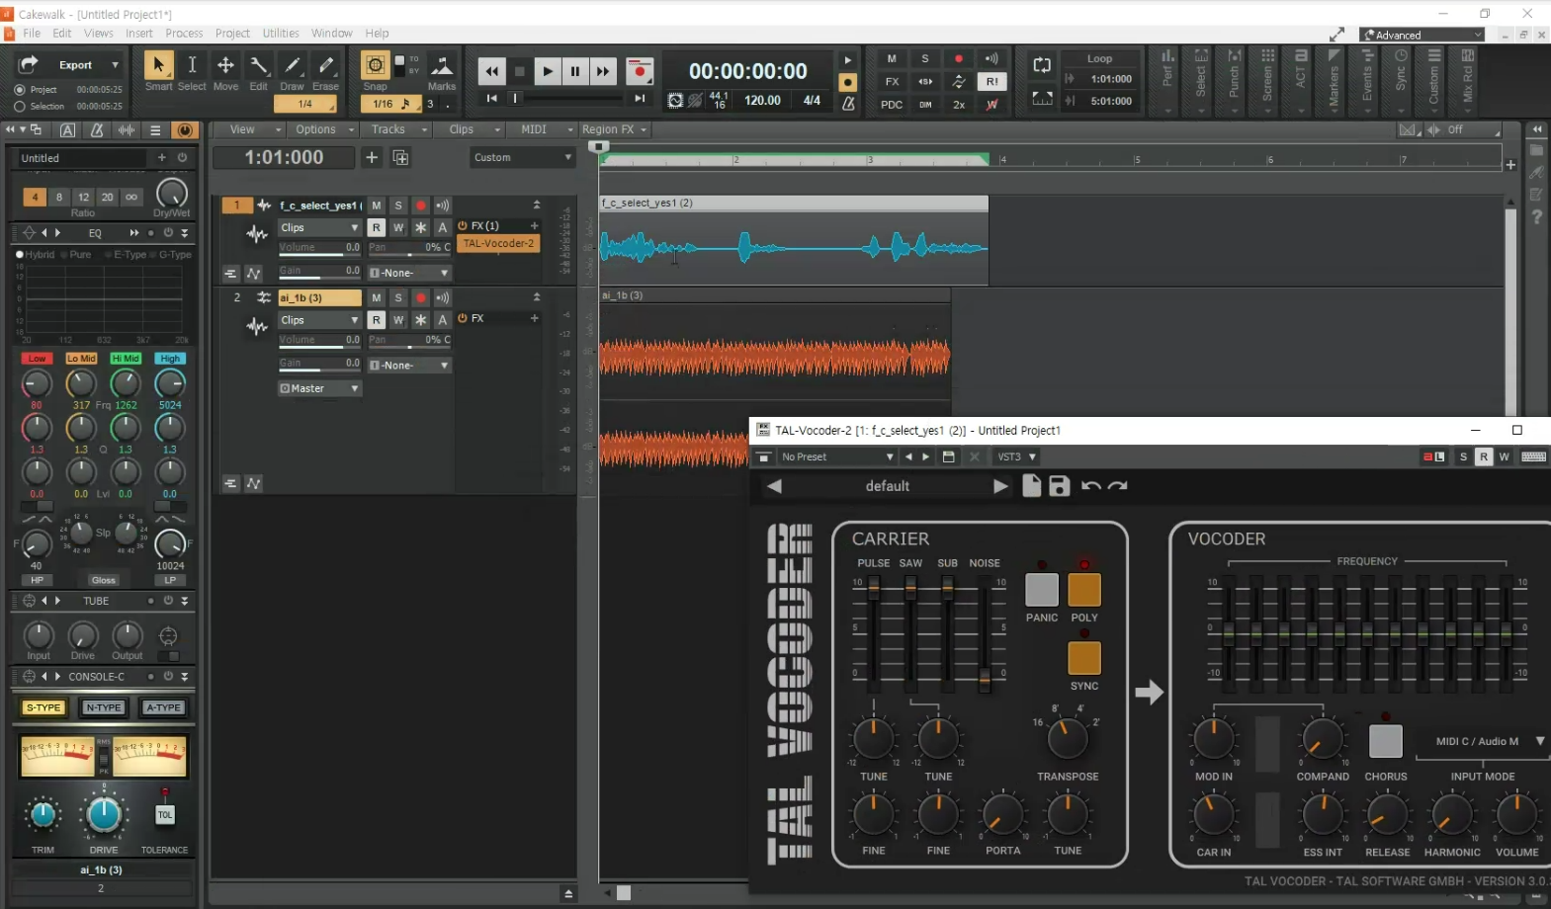Viewport: 1551px width, 909px height.
Task: Select N-TYPE console emulation
Action: [104, 707]
